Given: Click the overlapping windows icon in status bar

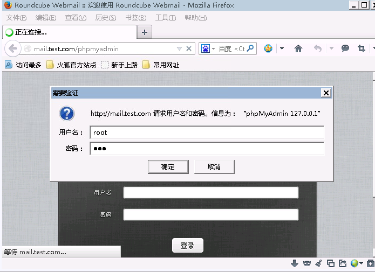Looking at the screenshot, I should (331, 263).
